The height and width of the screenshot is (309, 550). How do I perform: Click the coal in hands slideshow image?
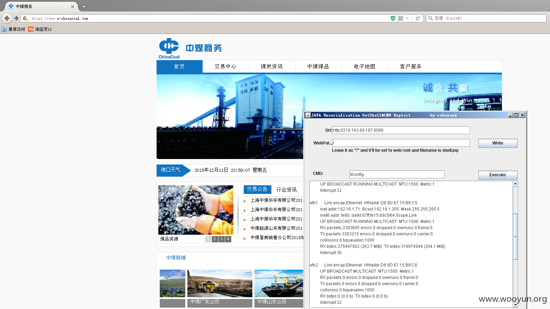point(196,210)
